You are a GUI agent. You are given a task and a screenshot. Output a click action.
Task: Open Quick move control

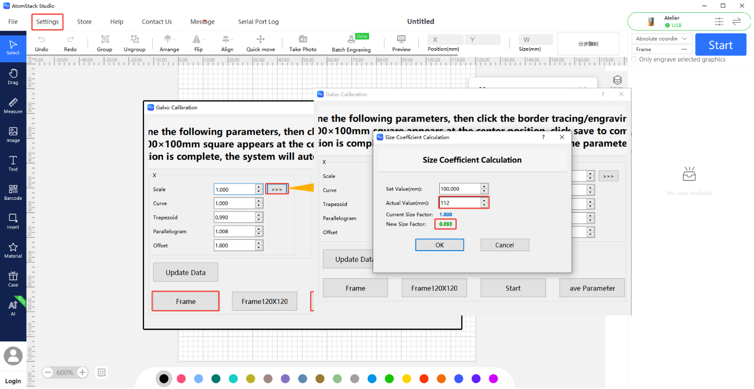pyautogui.click(x=260, y=44)
